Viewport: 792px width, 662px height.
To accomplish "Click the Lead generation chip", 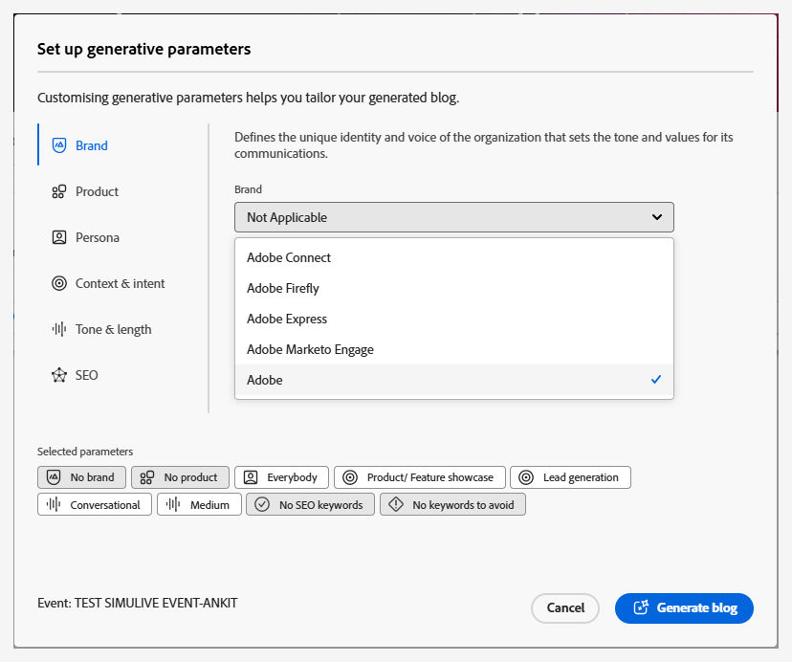I will tap(570, 477).
